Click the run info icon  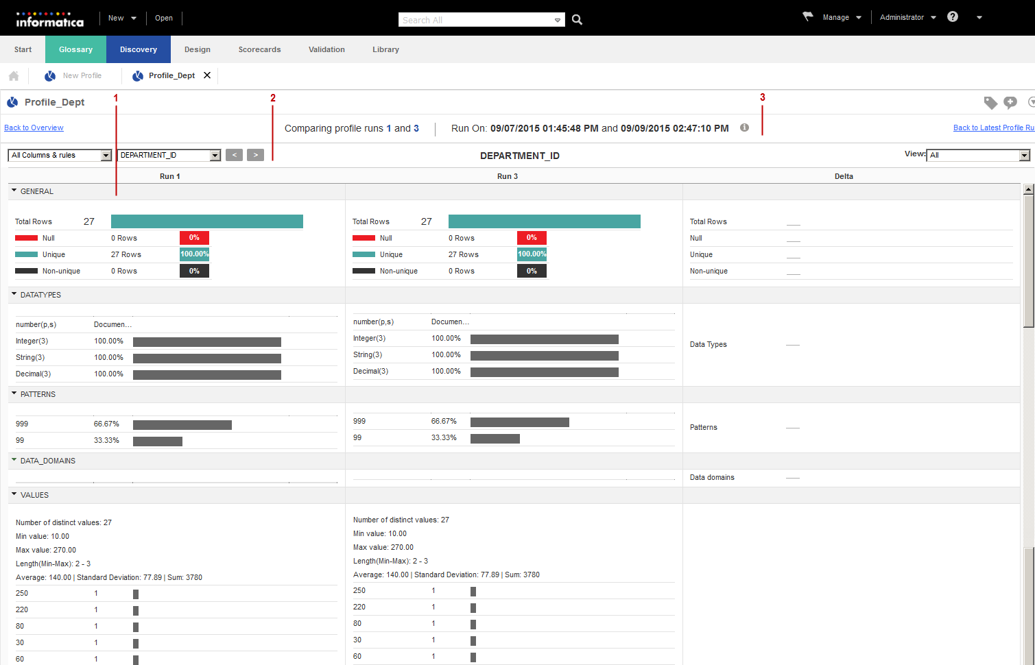pos(744,128)
